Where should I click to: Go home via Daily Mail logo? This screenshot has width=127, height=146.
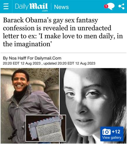[x=31, y=6]
